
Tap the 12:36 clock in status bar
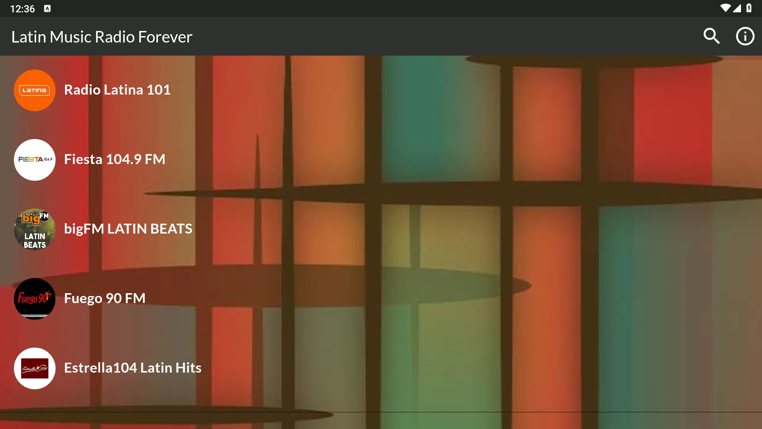pos(22,9)
